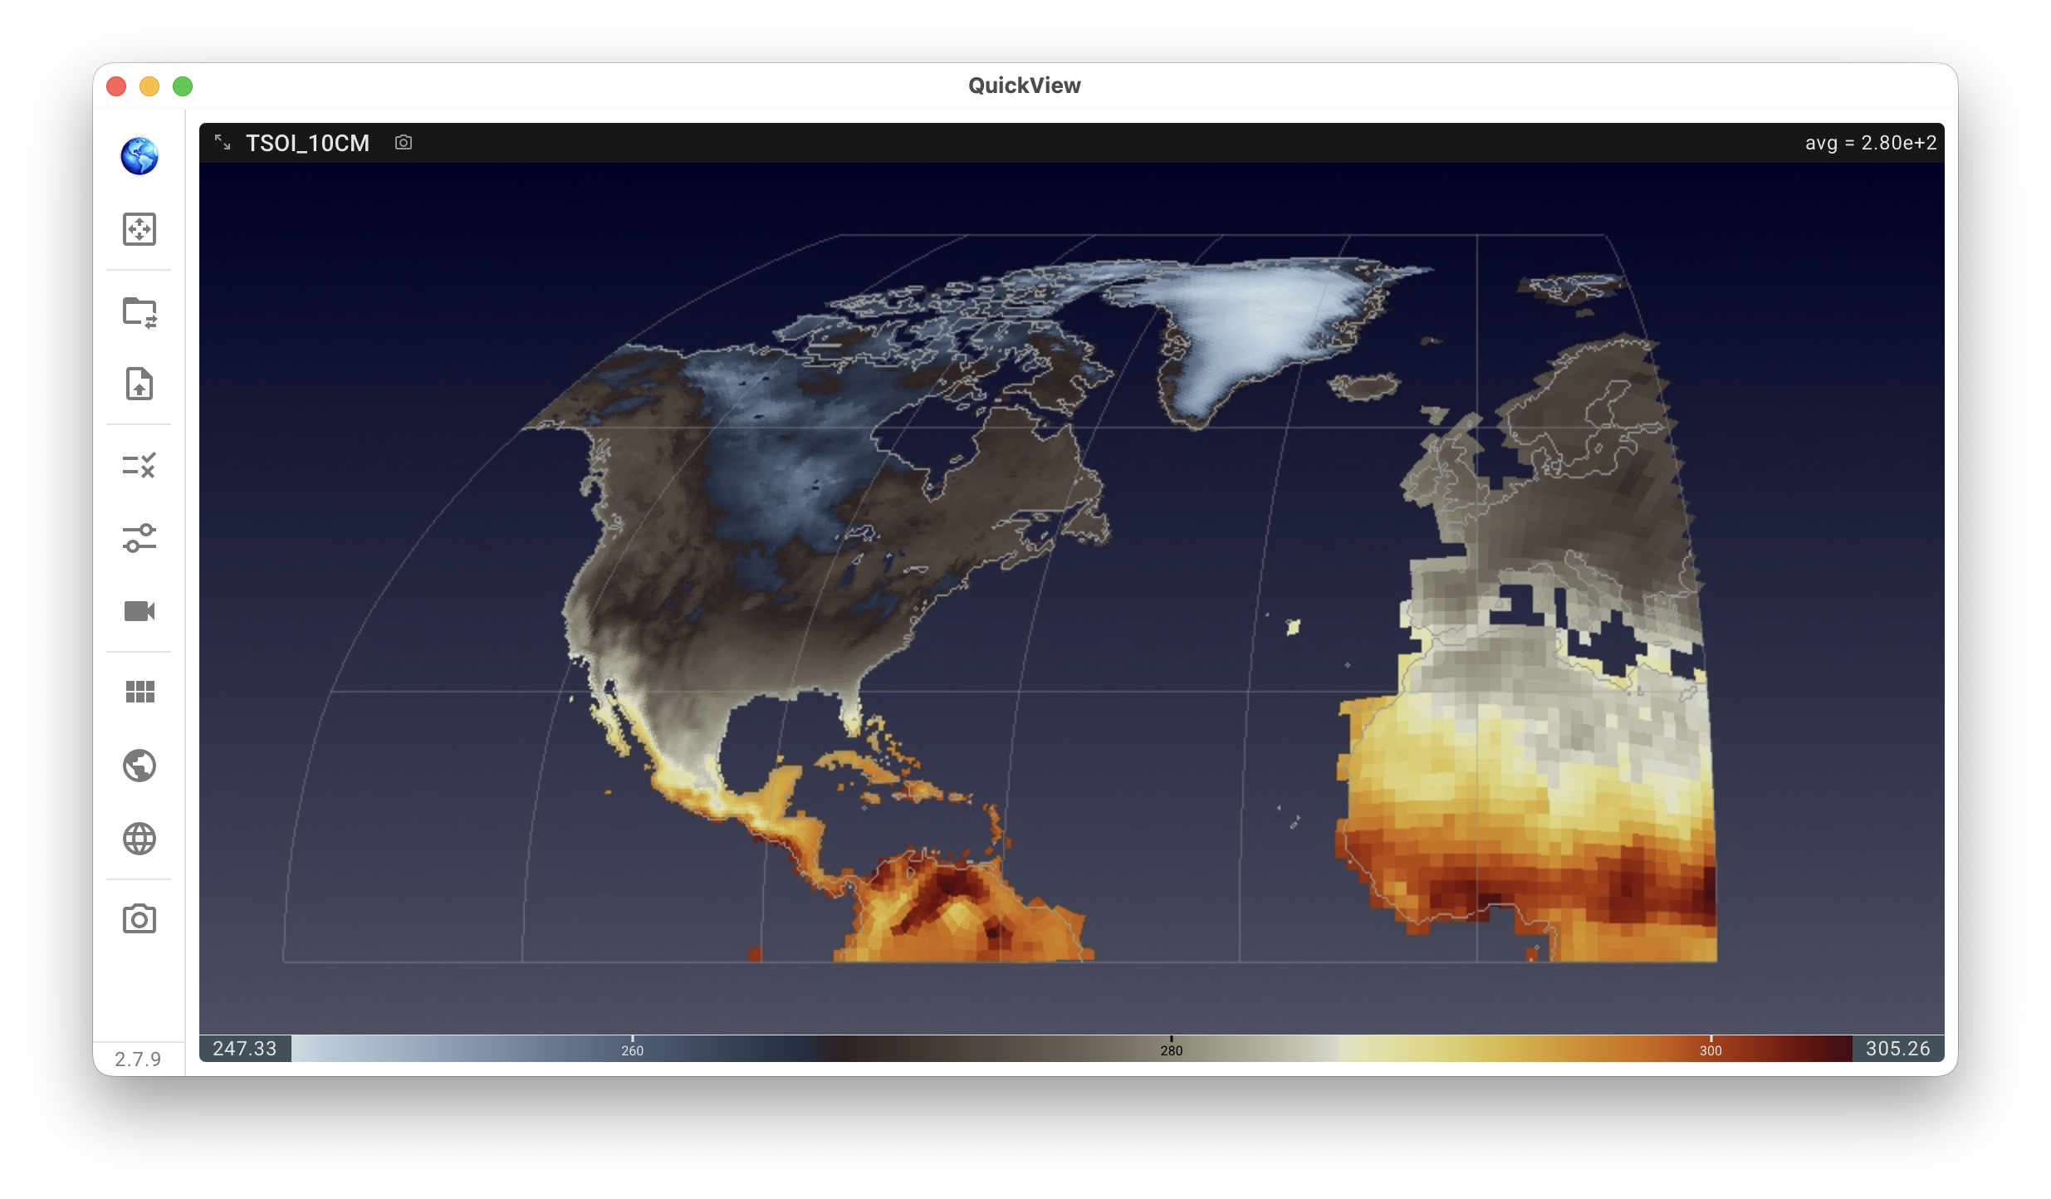Click the avg = 2.80e+2 label
2051x1199 pixels.
point(1871,143)
